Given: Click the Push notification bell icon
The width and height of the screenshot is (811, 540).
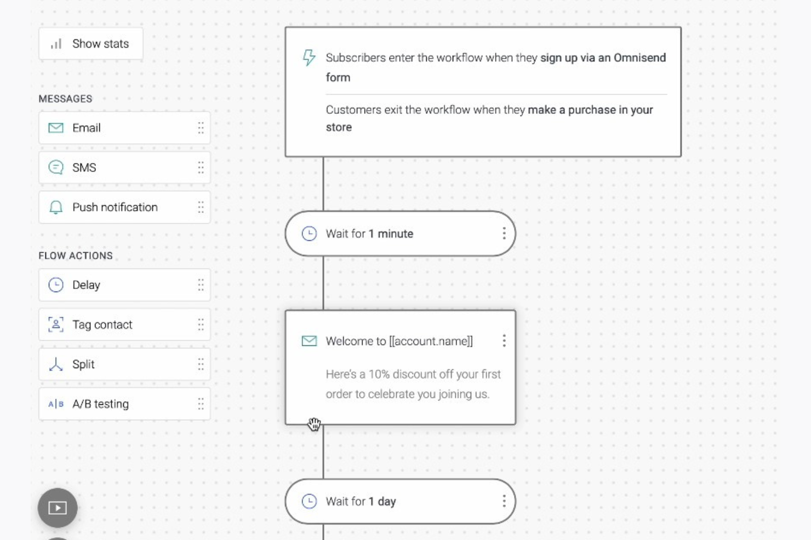Looking at the screenshot, I should 55,207.
